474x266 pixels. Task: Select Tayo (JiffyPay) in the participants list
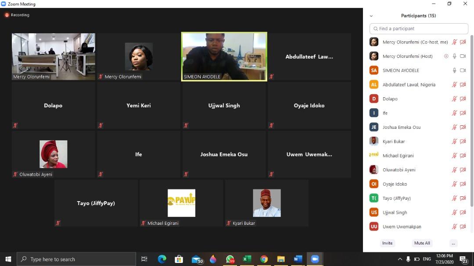(419, 198)
